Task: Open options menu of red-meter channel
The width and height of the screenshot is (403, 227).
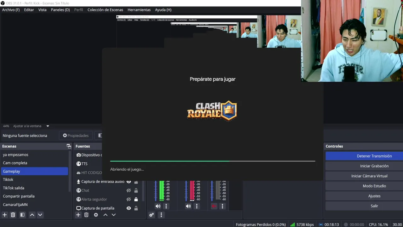Action: 197,206
